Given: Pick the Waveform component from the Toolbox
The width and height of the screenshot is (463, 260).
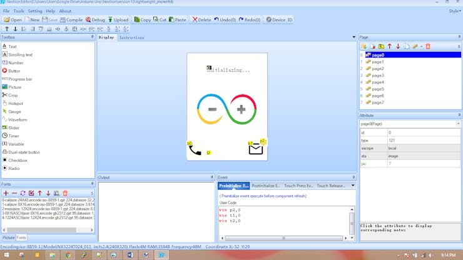Looking at the screenshot, I should click(17, 120).
